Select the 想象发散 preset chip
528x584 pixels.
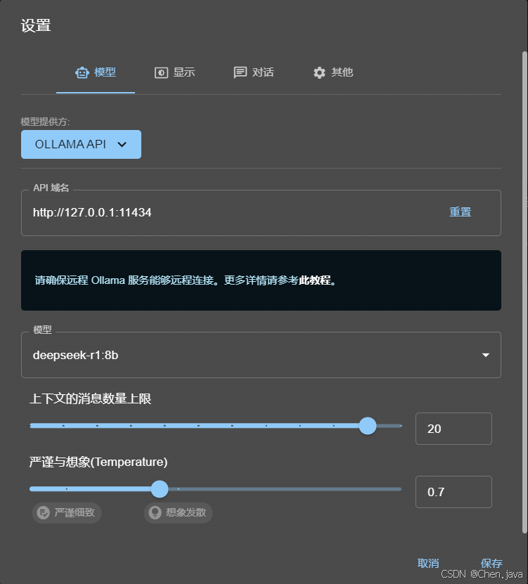coord(178,513)
